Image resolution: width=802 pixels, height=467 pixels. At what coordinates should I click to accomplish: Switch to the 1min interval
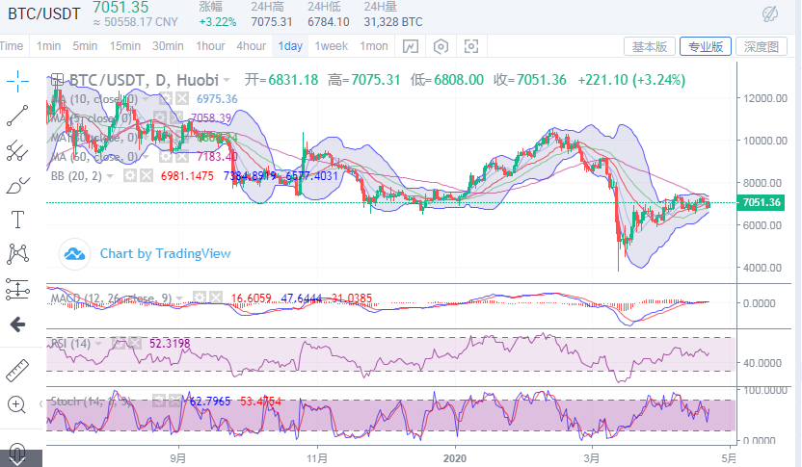coord(48,46)
